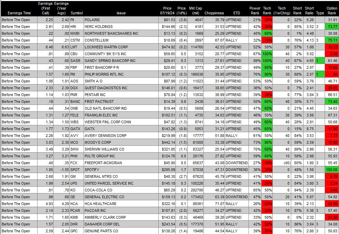Click the 73.77 option rank cell

(x=331, y=27)
